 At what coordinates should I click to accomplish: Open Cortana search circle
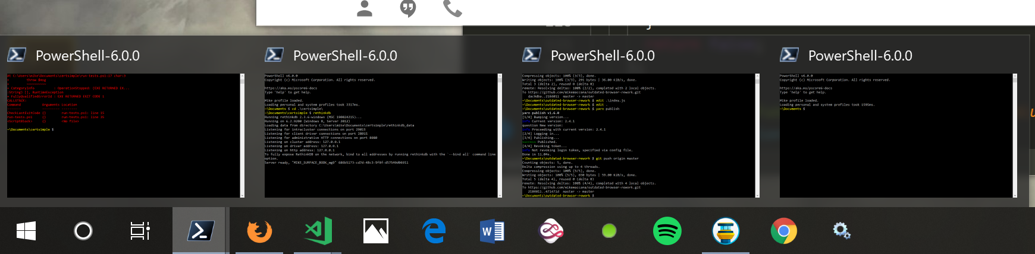click(x=83, y=231)
